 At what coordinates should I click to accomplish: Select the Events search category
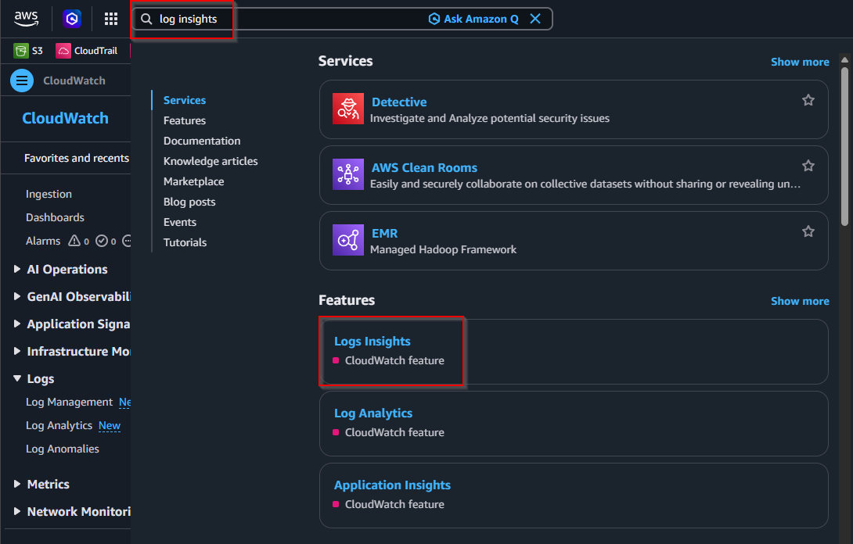click(x=179, y=222)
